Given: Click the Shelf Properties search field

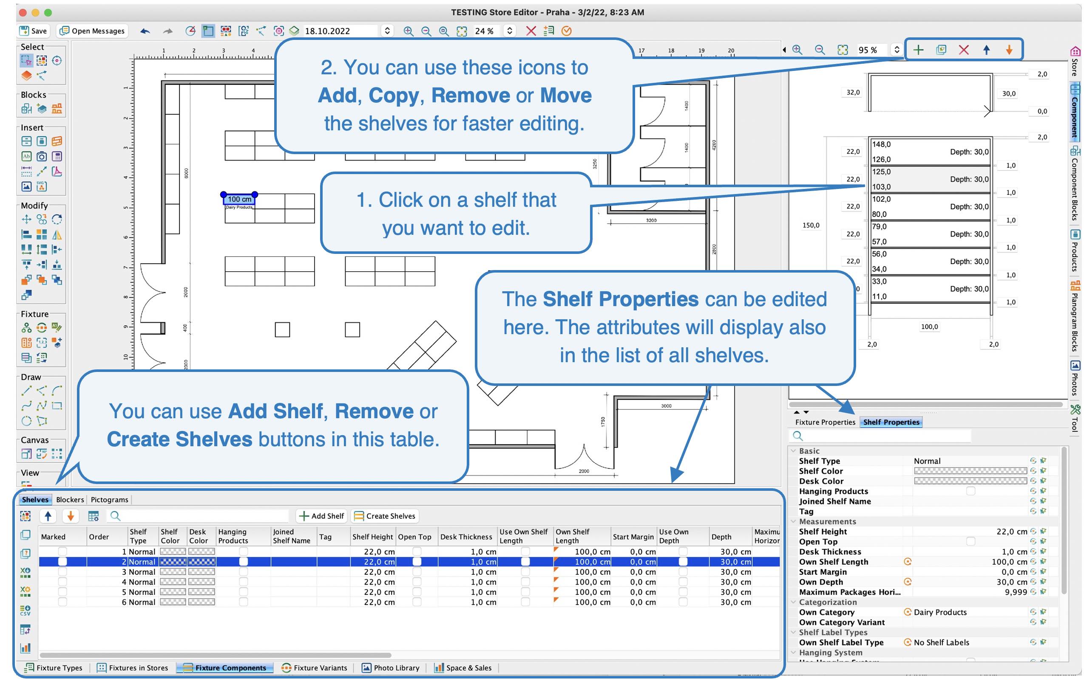Looking at the screenshot, I should [x=880, y=435].
